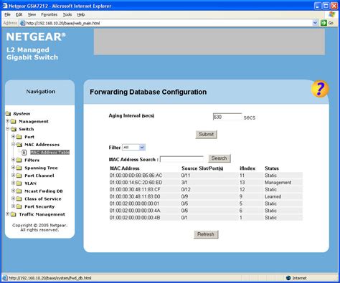The height and width of the screenshot is (283, 340).
Task: Open the Tools menu
Action: click(x=67, y=14)
